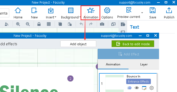Open the Options settings
The image size is (177, 92).
point(107,13)
